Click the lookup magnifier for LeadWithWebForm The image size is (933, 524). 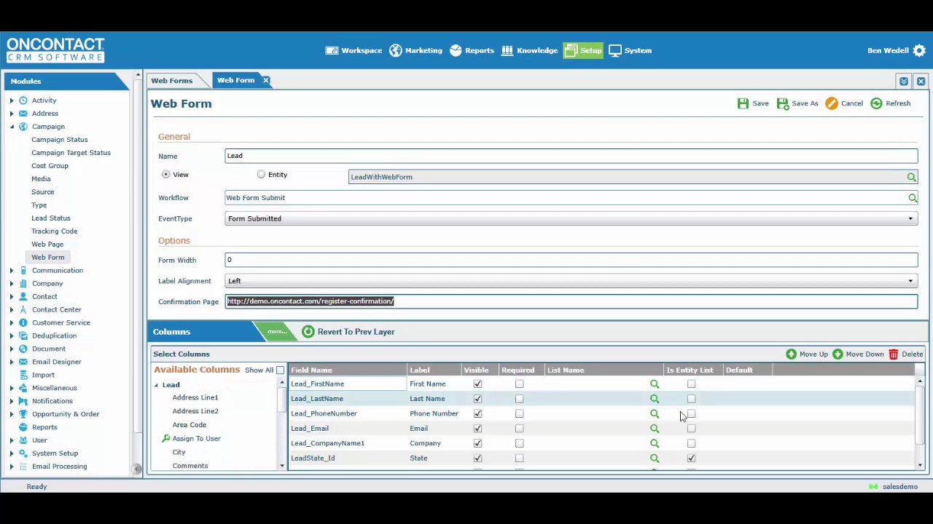point(911,177)
